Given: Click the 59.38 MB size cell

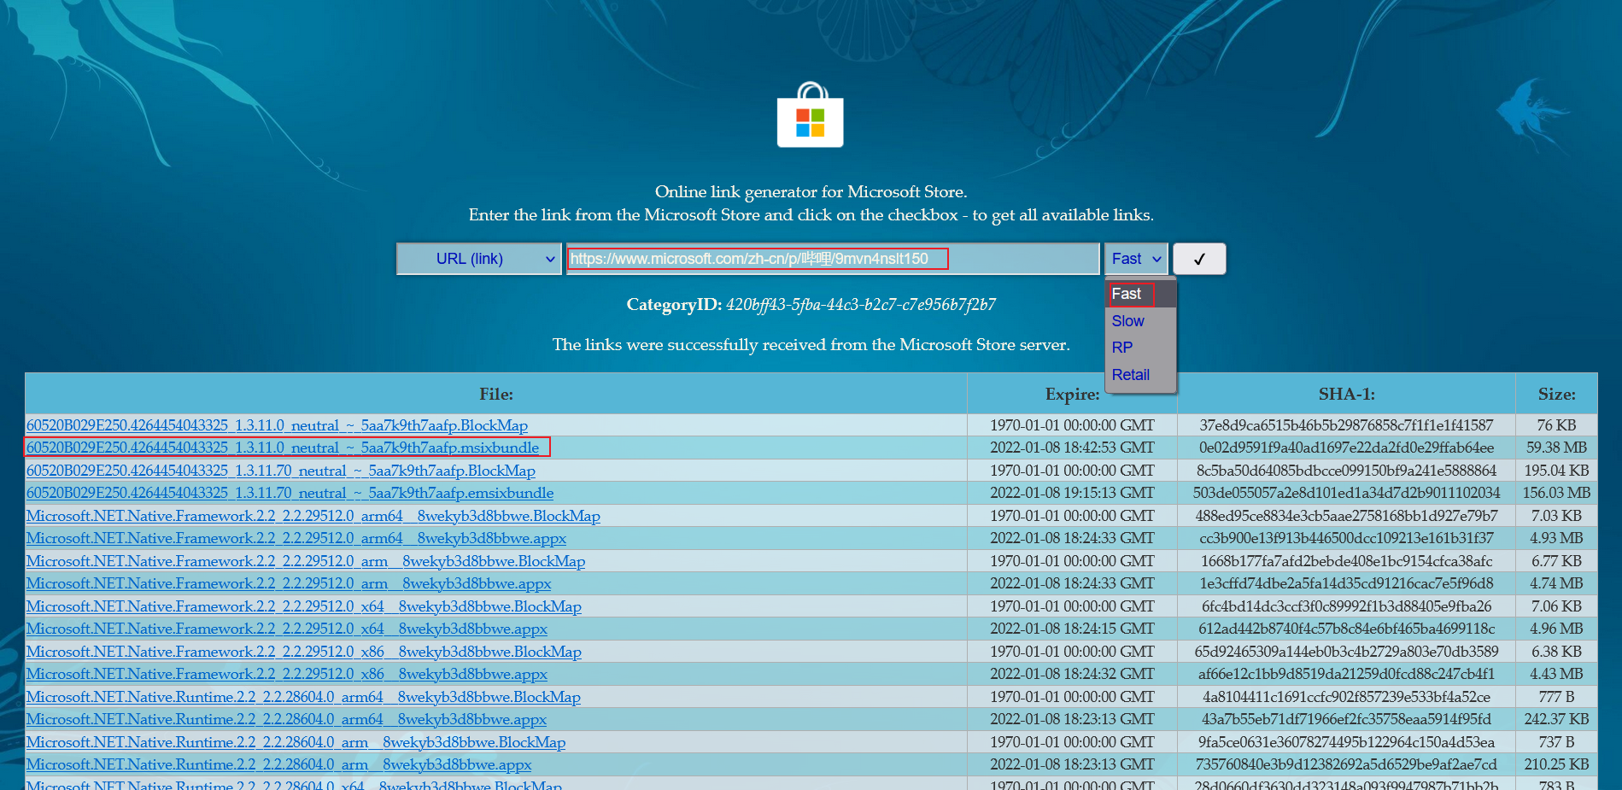Looking at the screenshot, I should click(1556, 448).
